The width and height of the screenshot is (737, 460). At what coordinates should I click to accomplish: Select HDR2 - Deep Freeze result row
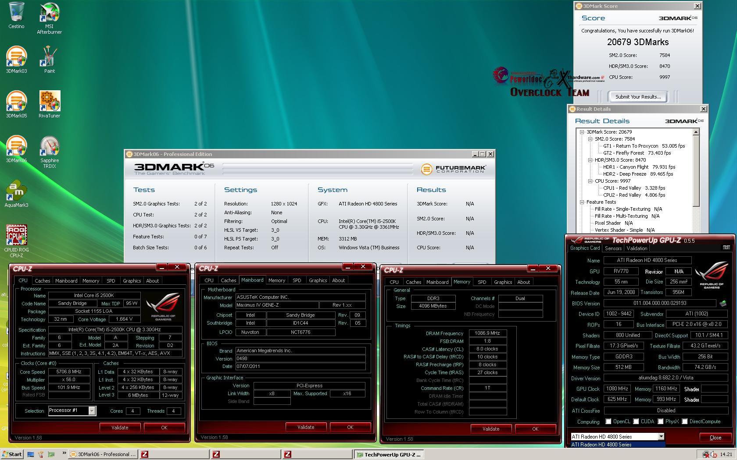click(638, 174)
